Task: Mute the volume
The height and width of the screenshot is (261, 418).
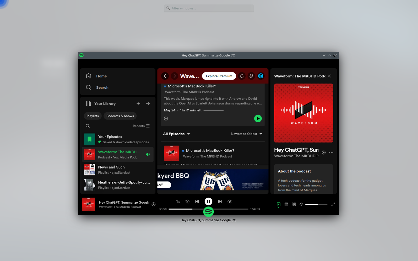Action: (301, 204)
